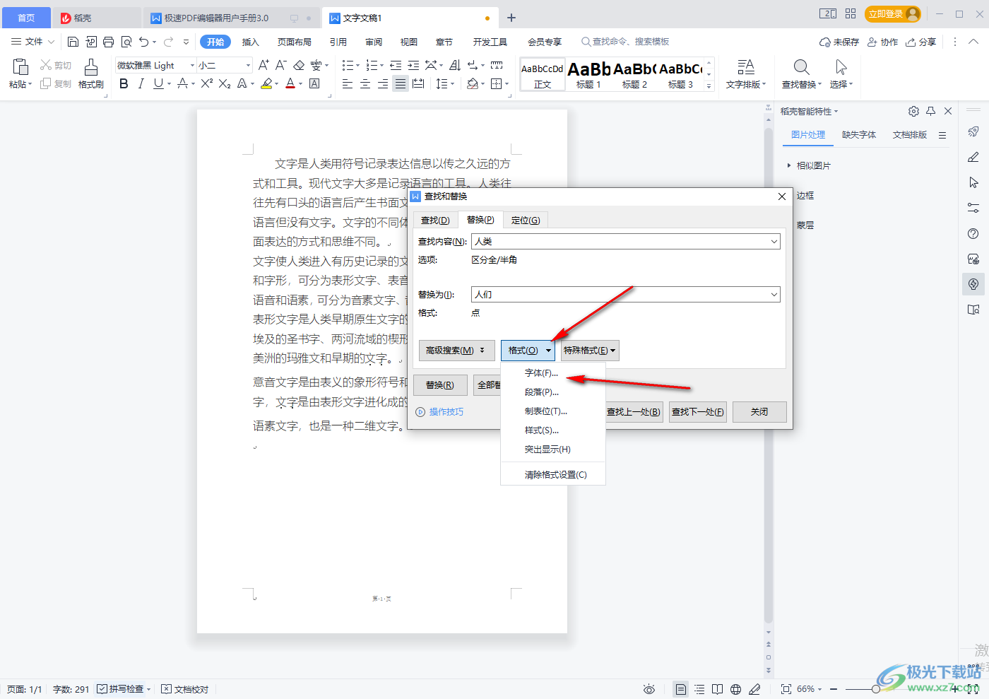
Task: Decrease font size A-
Action: [280, 65]
